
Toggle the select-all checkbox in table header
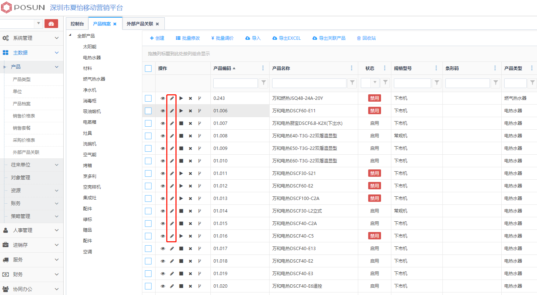tap(148, 68)
